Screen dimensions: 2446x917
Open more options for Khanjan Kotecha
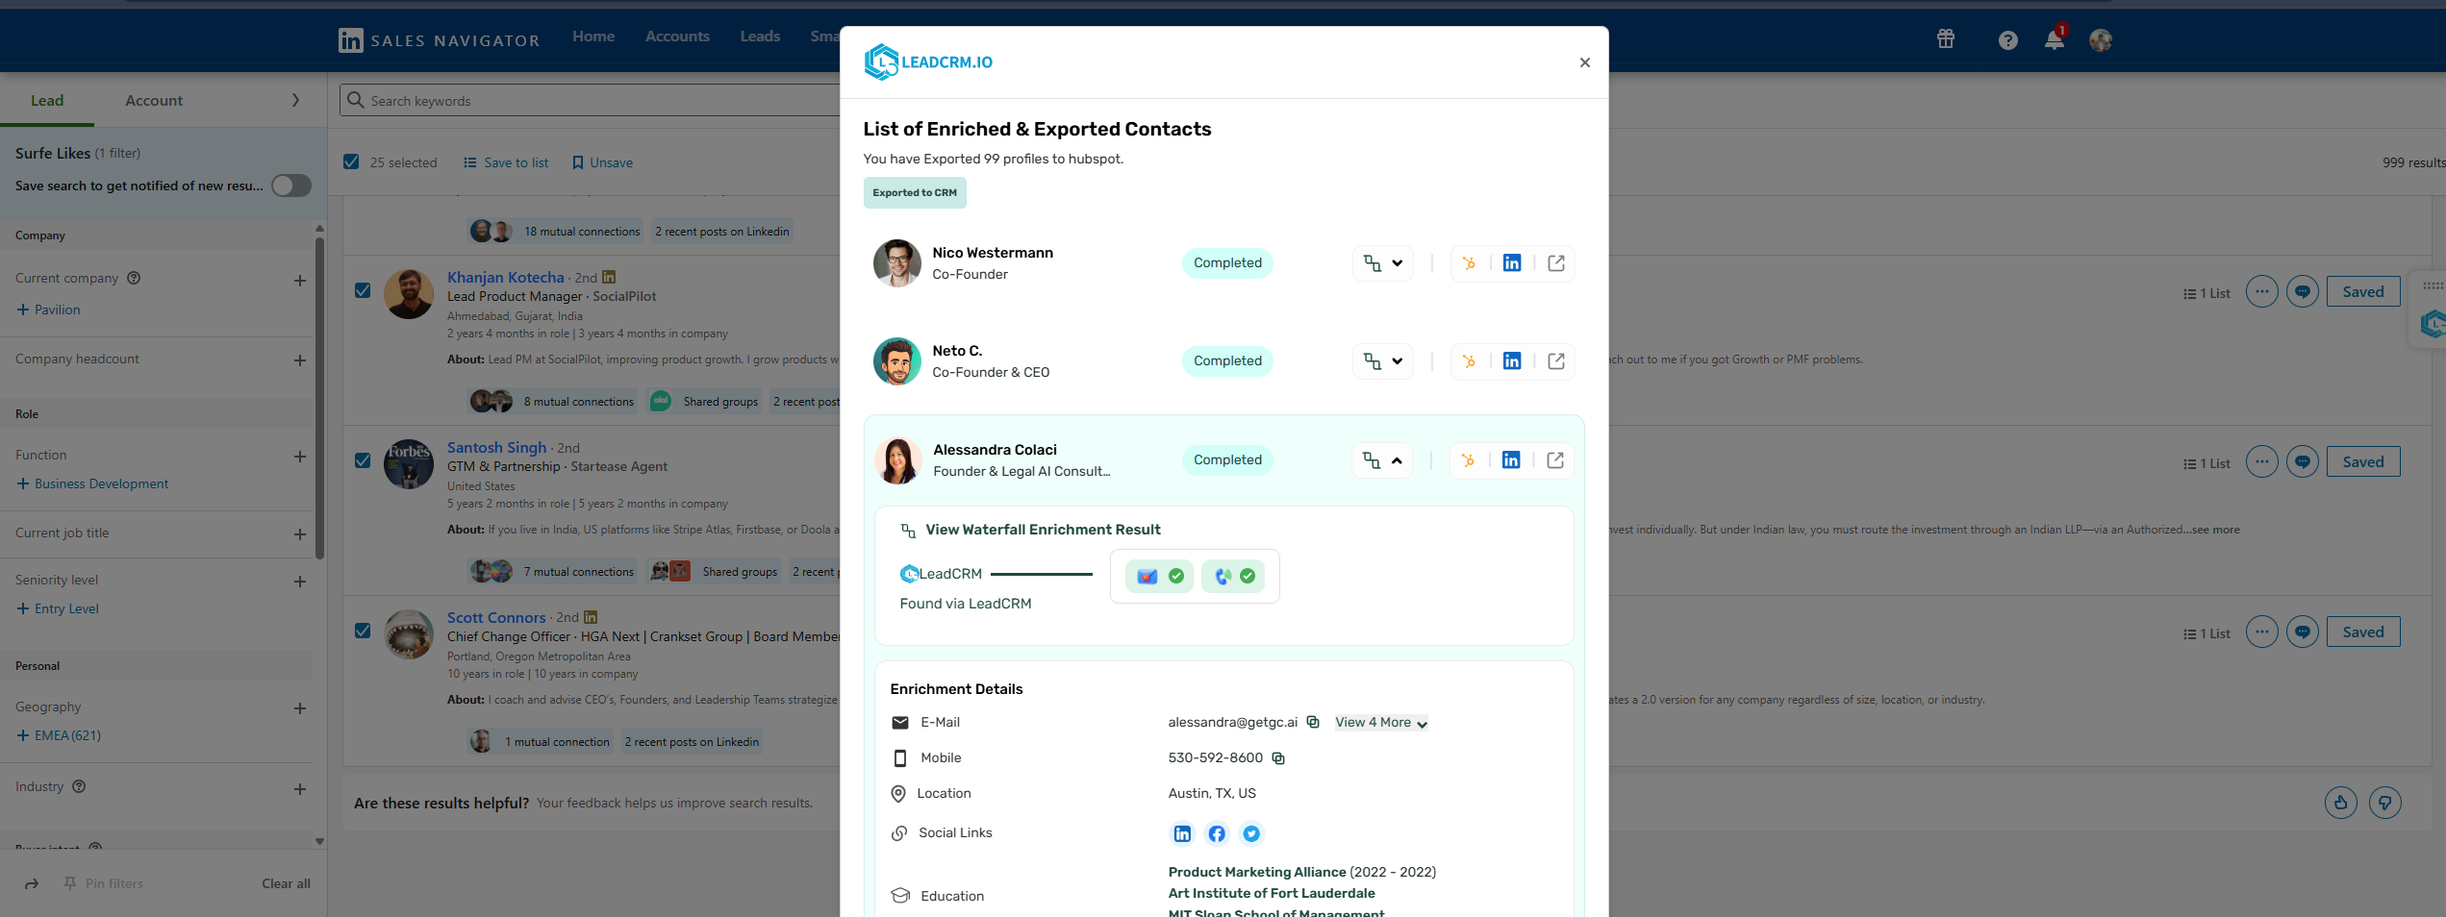pos(2262,291)
